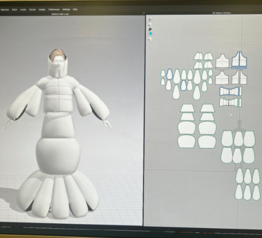The height and width of the screenshot is (238, 262).
Task: Click the second icon in the 2D window toolbar
Action: coord(150,25)
